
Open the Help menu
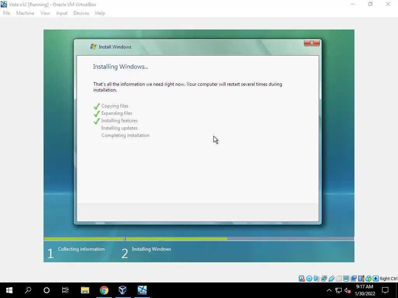[100, 13]
